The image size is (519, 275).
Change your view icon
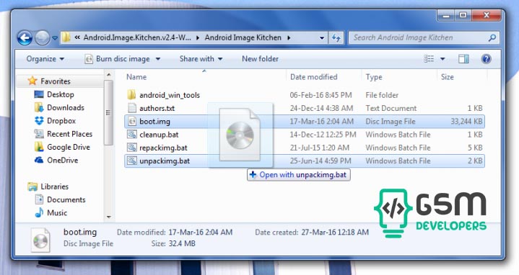click(429, 59)
